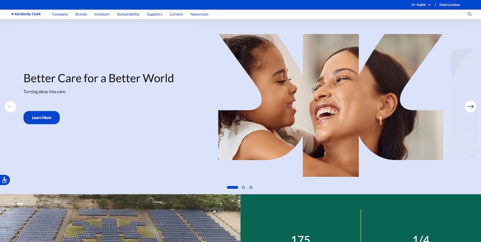Select the third carousel dot

click(x=251, y=187)
